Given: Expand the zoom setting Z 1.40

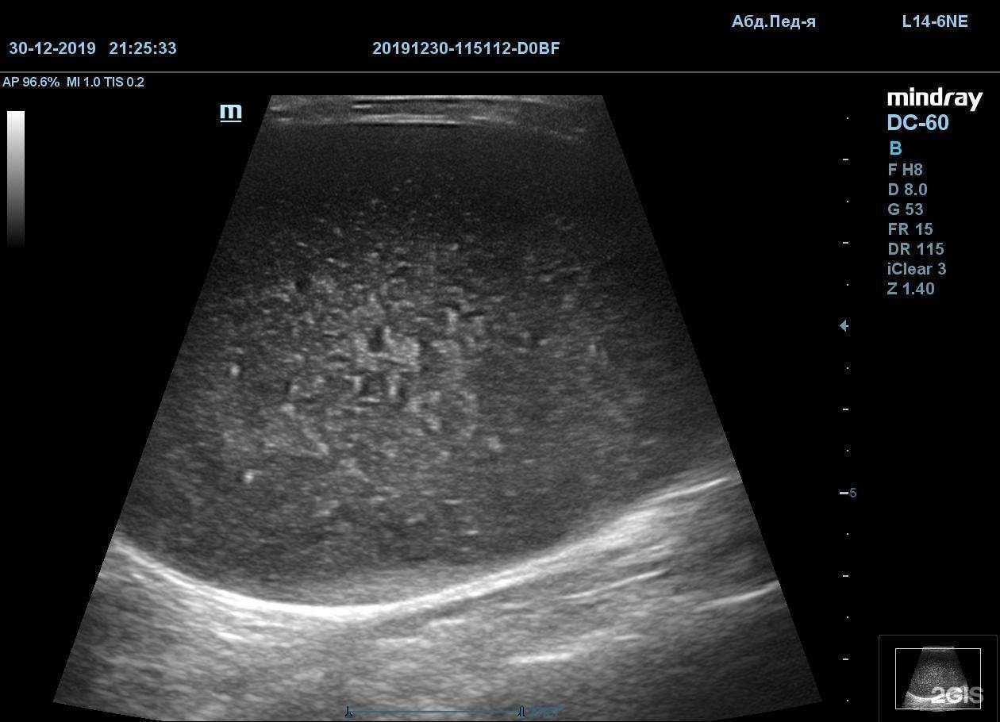Looking at the screenshot, I should tap(910, 289).
